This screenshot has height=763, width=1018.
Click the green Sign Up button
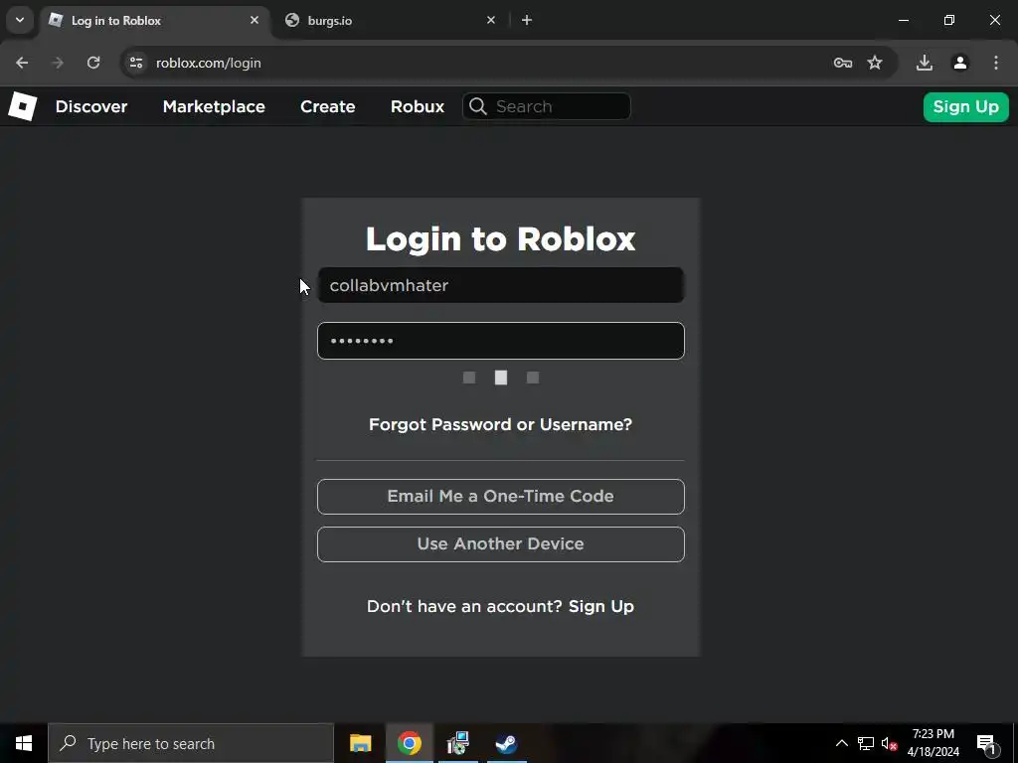pos(965,106)
